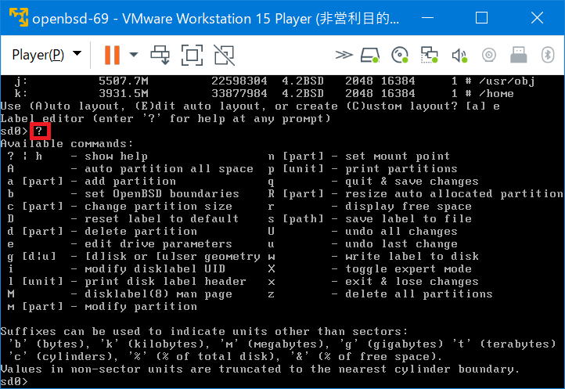Click the 'delete partition' help entry
The image size is (565, 389).
point(141,232)
